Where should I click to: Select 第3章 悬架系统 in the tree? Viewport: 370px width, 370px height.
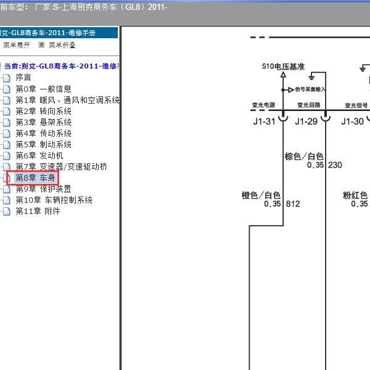tap(43, 122)
